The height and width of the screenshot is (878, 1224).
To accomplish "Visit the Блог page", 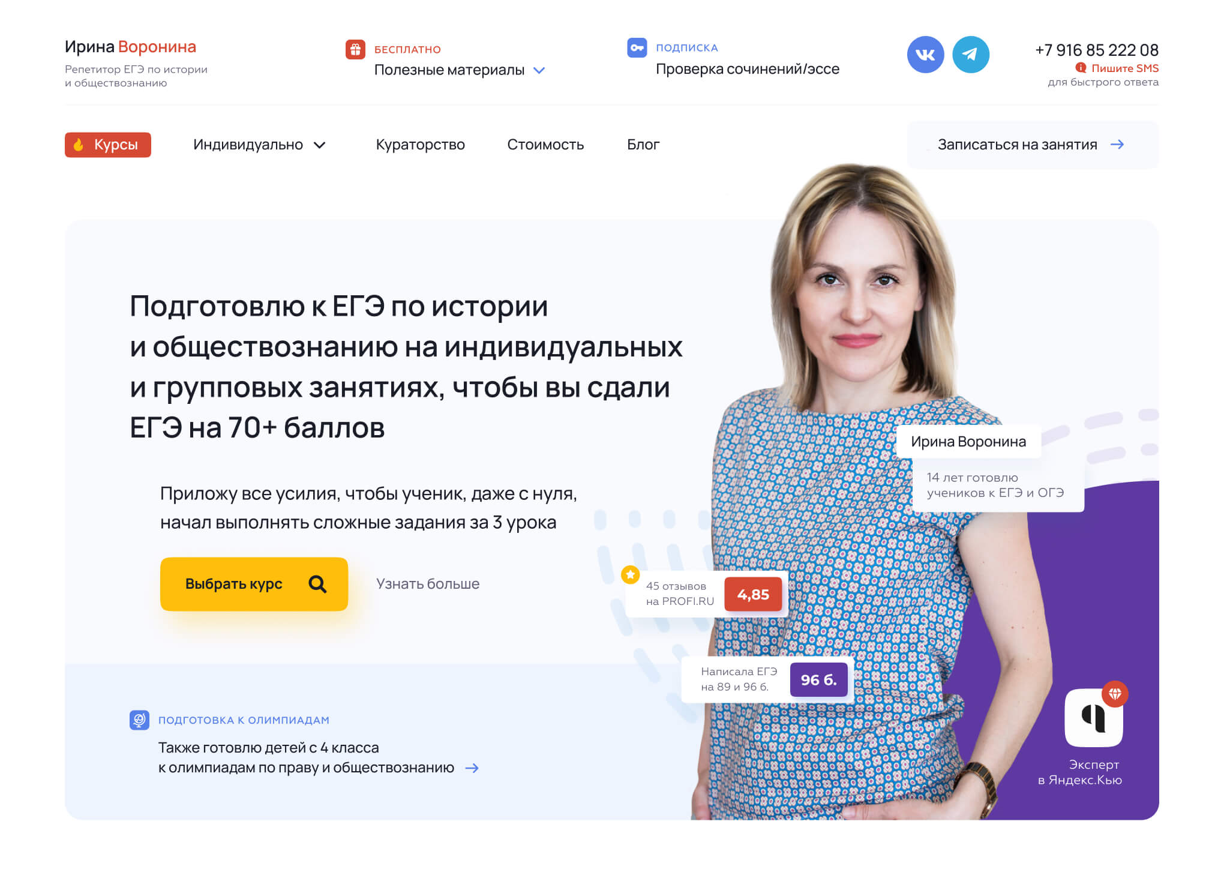I will point(643,145).
